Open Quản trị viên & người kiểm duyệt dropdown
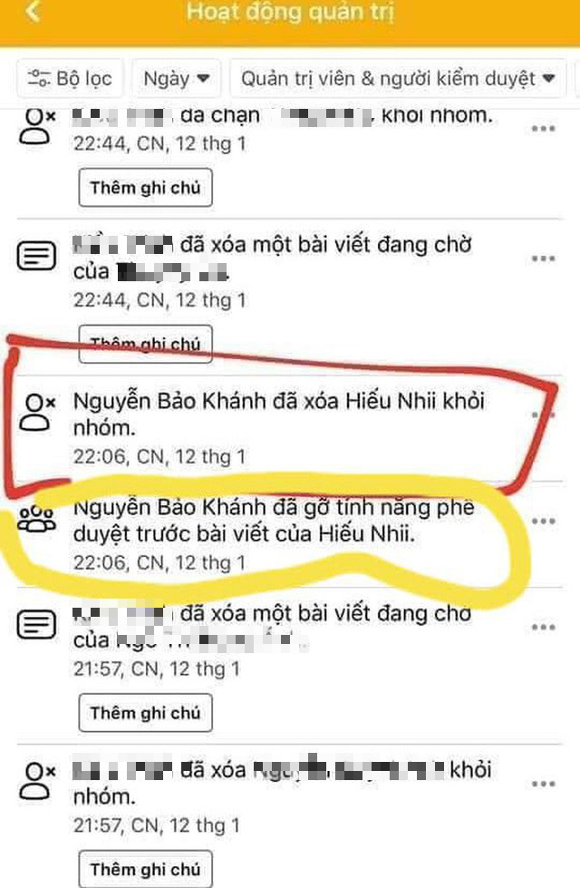 pos(398,78)
